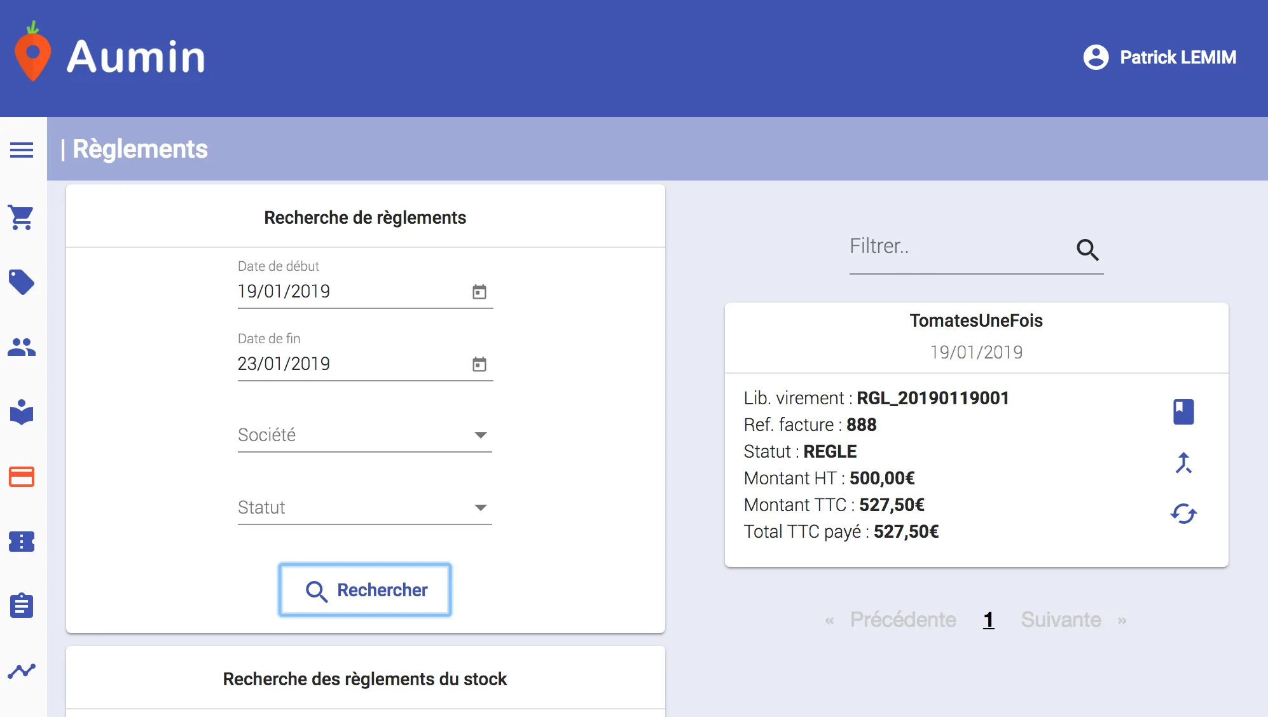Open the clipboard reports section
Image resolution: width=1268 pixels, height=717 pixels.
click(x=22, y=605)
